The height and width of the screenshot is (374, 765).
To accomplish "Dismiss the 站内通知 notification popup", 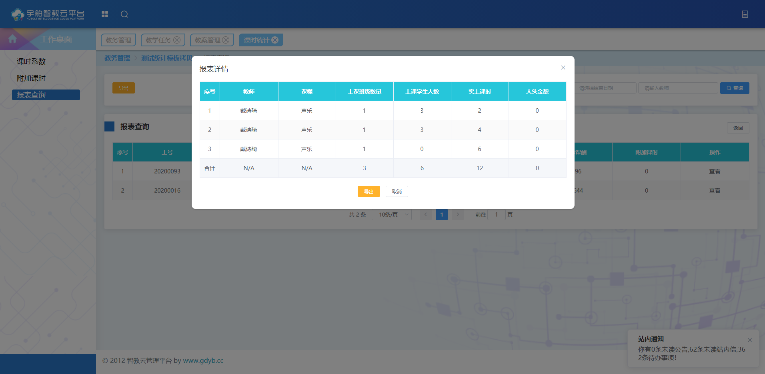I will click(x=750, y=340).
